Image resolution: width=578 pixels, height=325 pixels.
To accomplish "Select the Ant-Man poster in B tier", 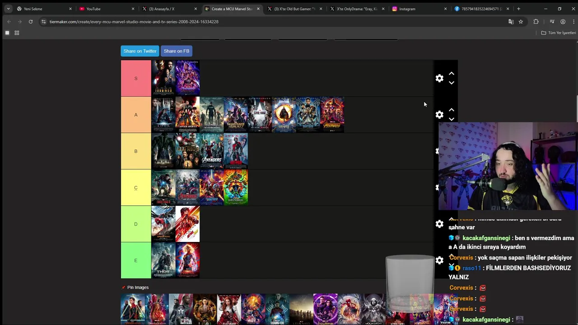I will tap(236, 151).
